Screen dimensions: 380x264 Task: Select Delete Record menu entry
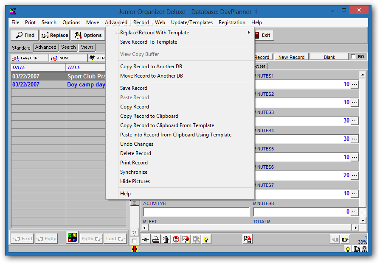coord(186,153)
